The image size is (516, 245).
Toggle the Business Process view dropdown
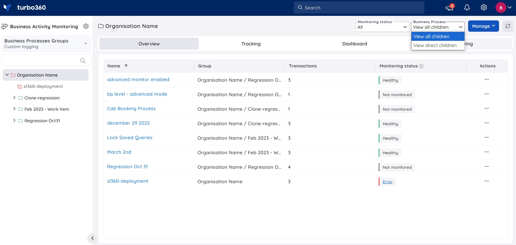438,27
